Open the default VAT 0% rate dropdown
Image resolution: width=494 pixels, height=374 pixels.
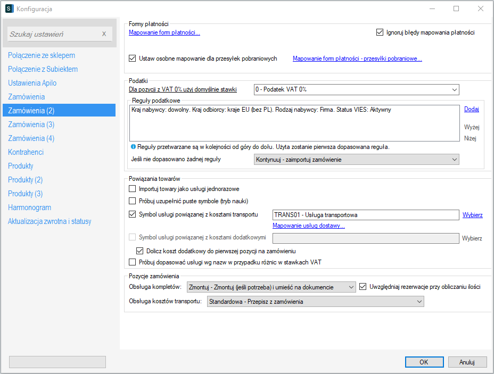tap(356, 89)
